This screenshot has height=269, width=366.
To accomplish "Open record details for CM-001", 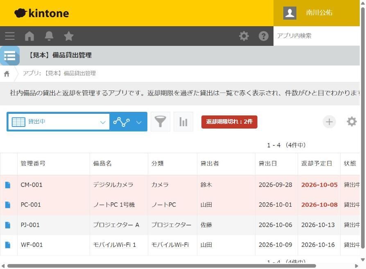I will pyautogui.click(x=8, y=185).
